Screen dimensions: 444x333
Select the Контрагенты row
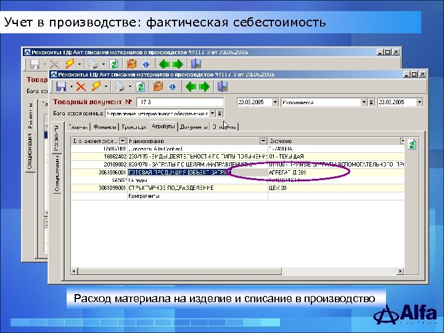(x=237, y=196)
